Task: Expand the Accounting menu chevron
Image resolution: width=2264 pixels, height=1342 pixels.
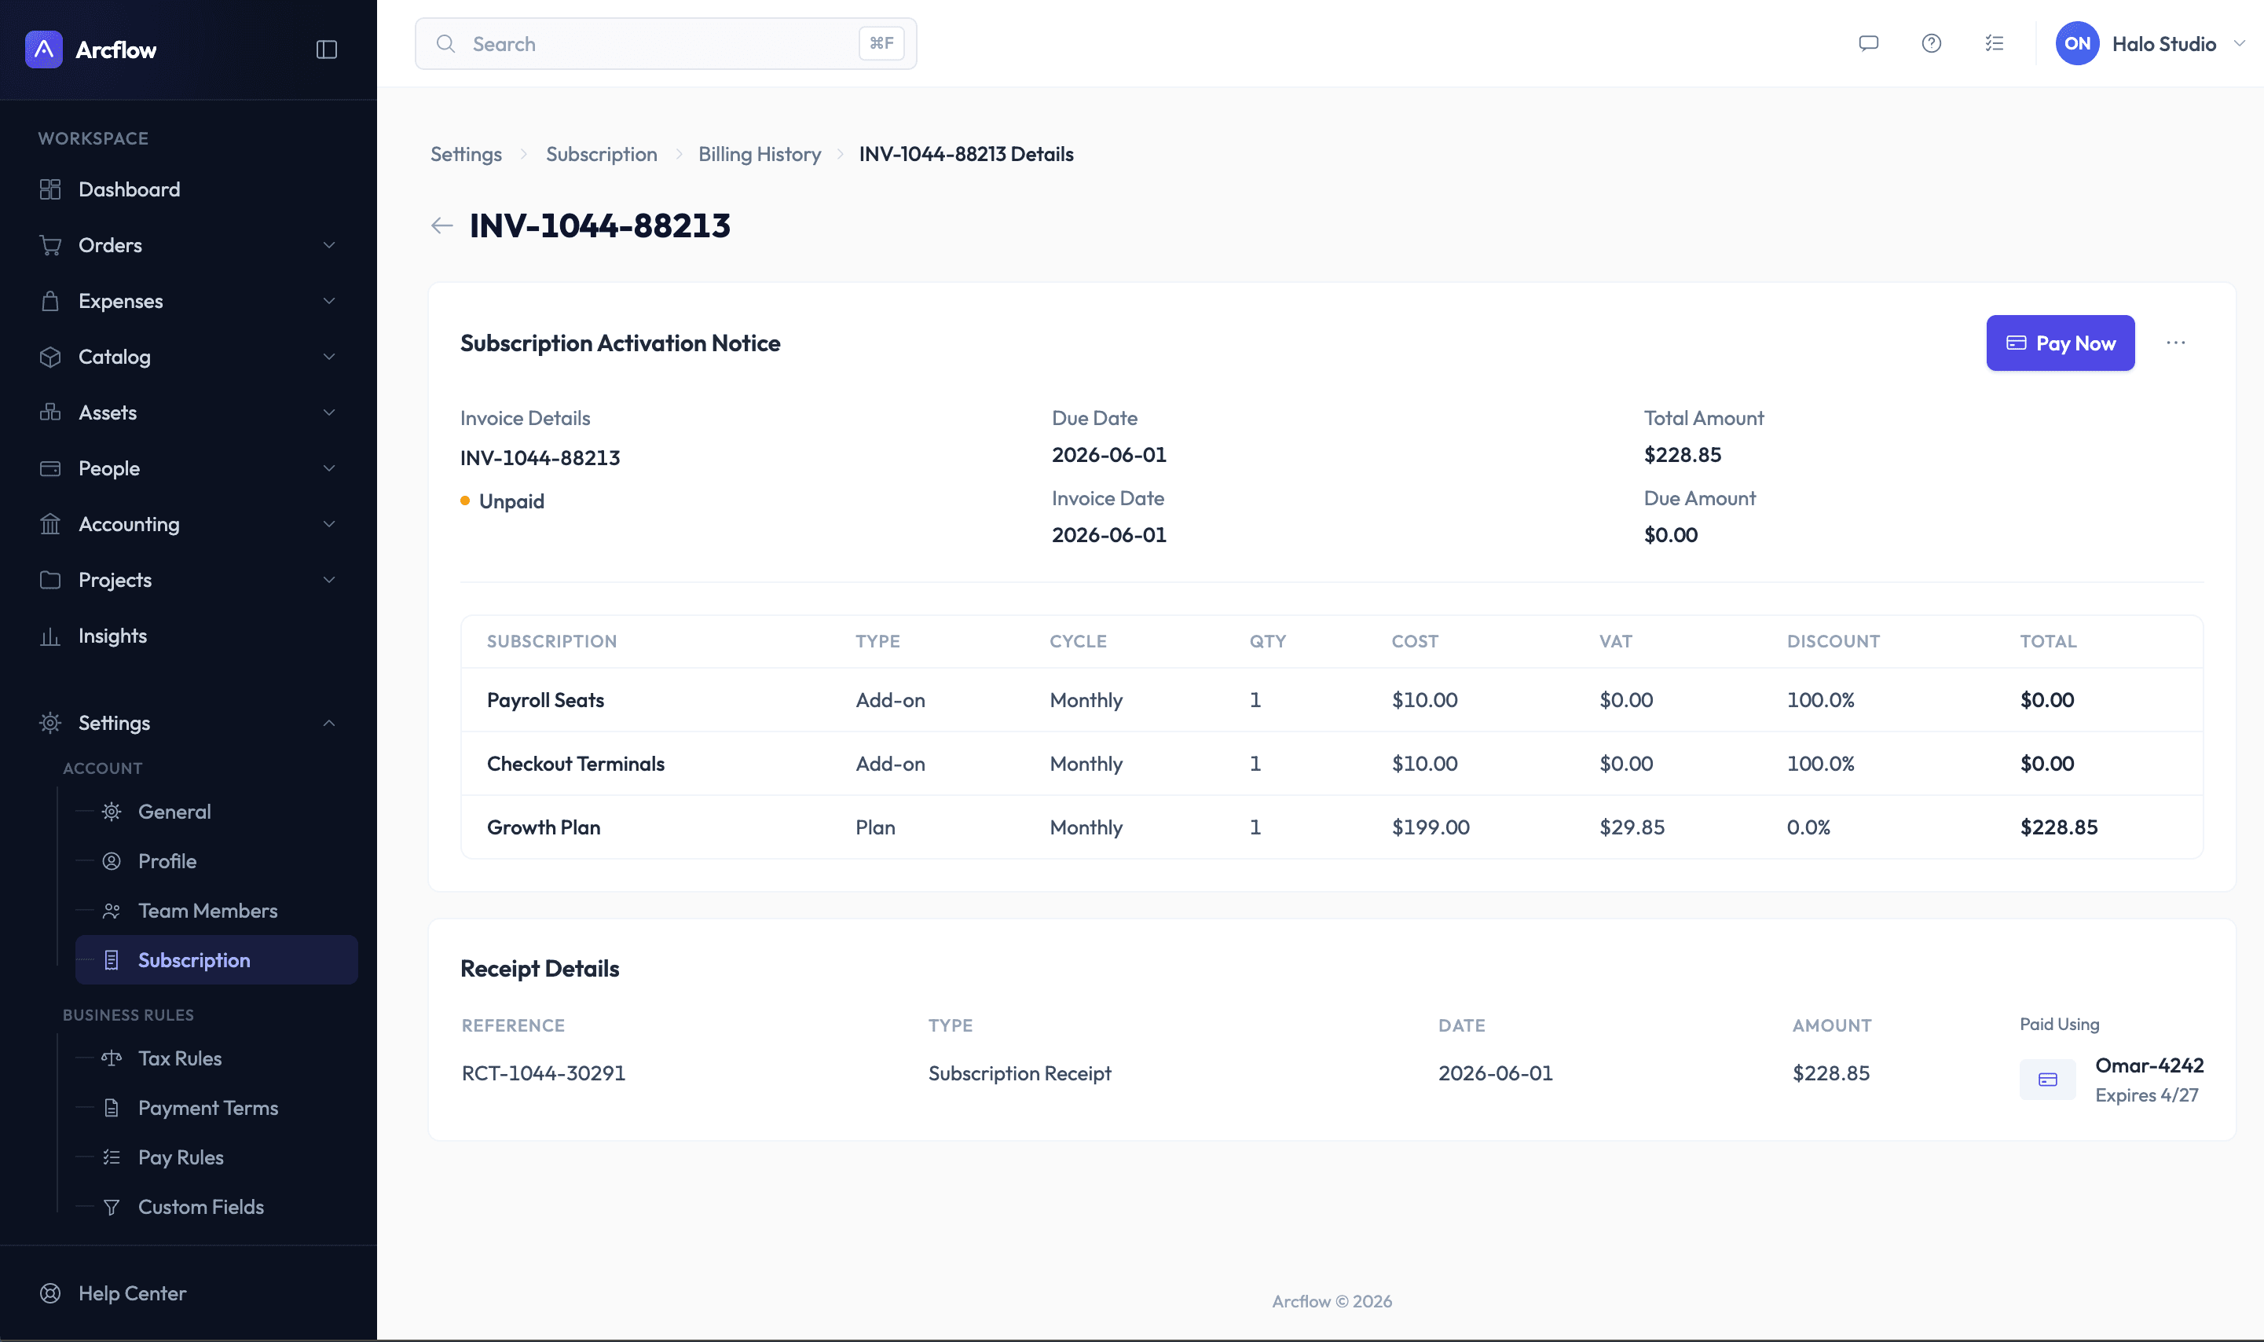Action: click(x=329, y=523)
